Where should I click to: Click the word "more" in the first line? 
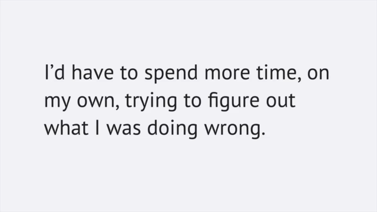(x=227, y=74)
